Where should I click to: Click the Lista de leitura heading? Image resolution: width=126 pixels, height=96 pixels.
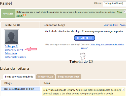point(15,68)
